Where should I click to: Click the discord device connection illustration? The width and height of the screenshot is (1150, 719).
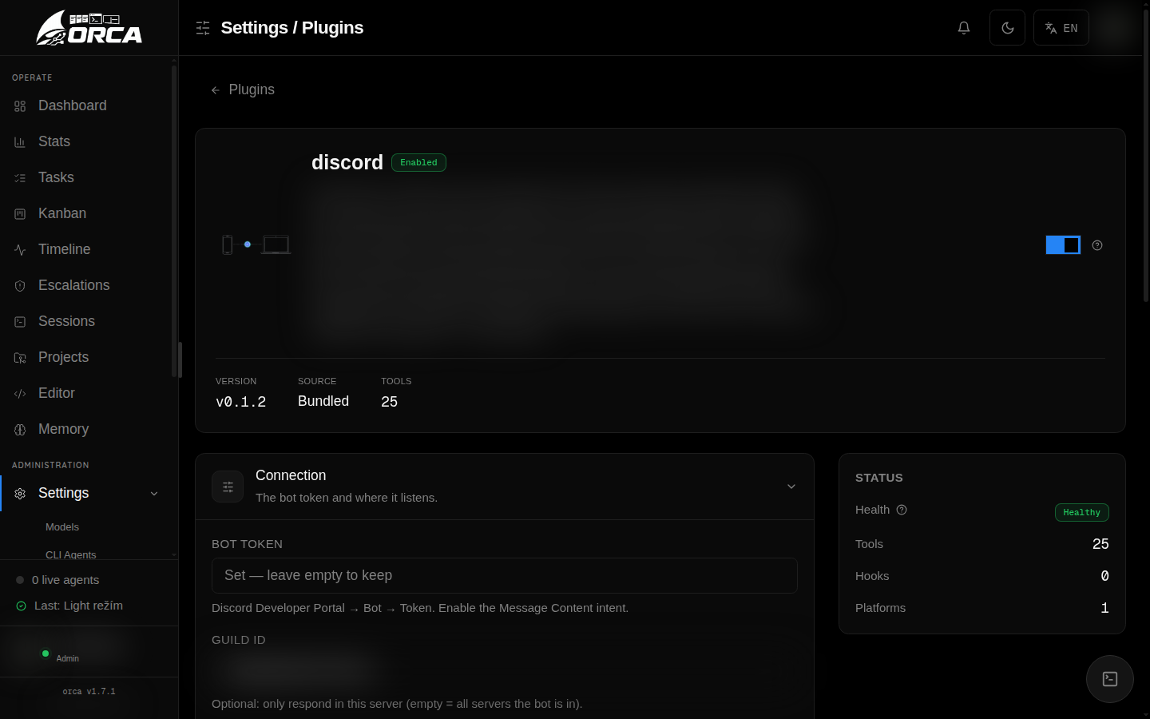click(256, 244)
